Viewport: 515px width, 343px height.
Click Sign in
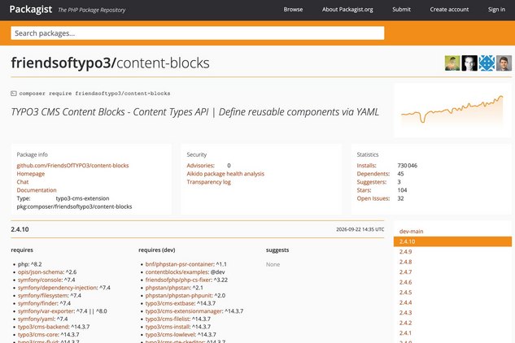[x=496, y=10]
